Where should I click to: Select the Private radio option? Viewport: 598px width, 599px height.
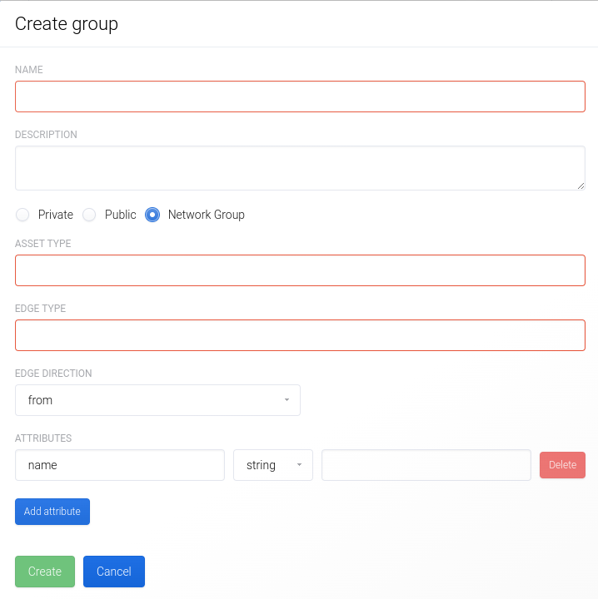click(22, 215)
